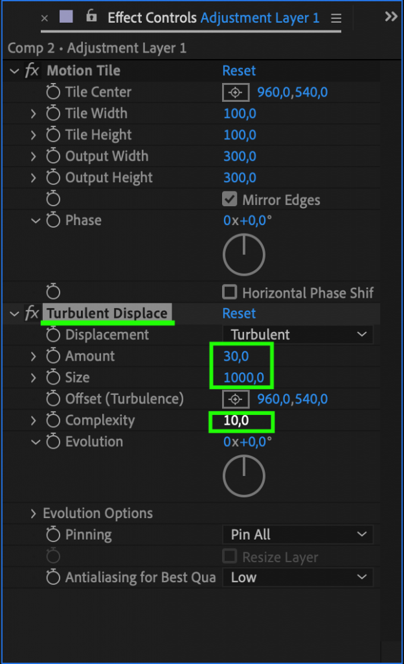404x664 pixels.
Task: Click the Evolution stopwatch icon
Action: (53, 442)
